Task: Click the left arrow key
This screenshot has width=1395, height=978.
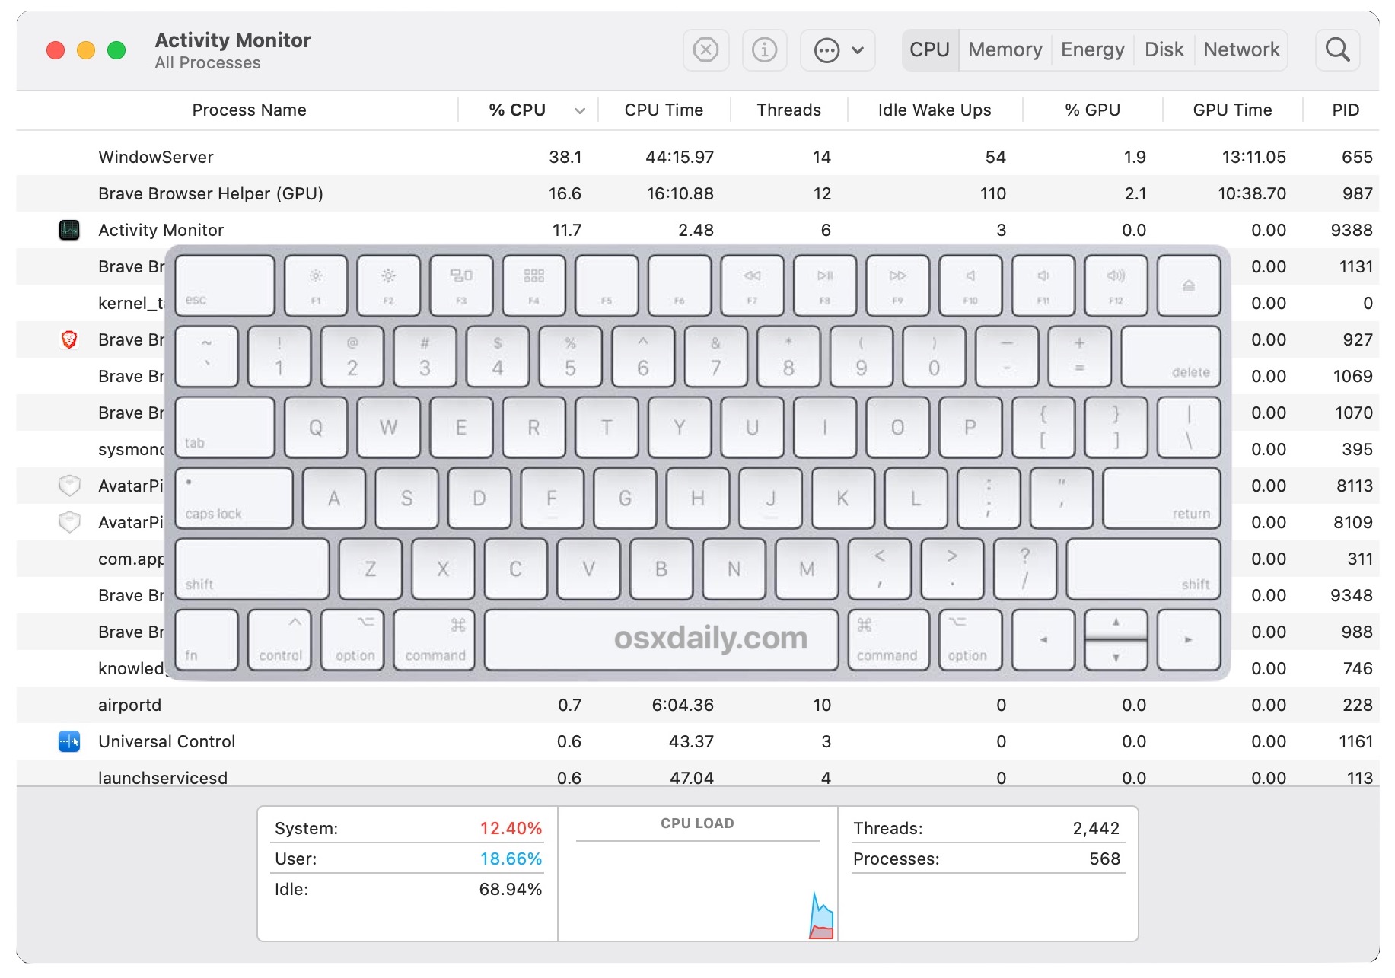Action: [x=1043, y=639]
